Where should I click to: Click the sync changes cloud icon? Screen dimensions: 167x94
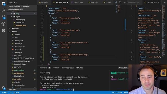pos(11,92)
